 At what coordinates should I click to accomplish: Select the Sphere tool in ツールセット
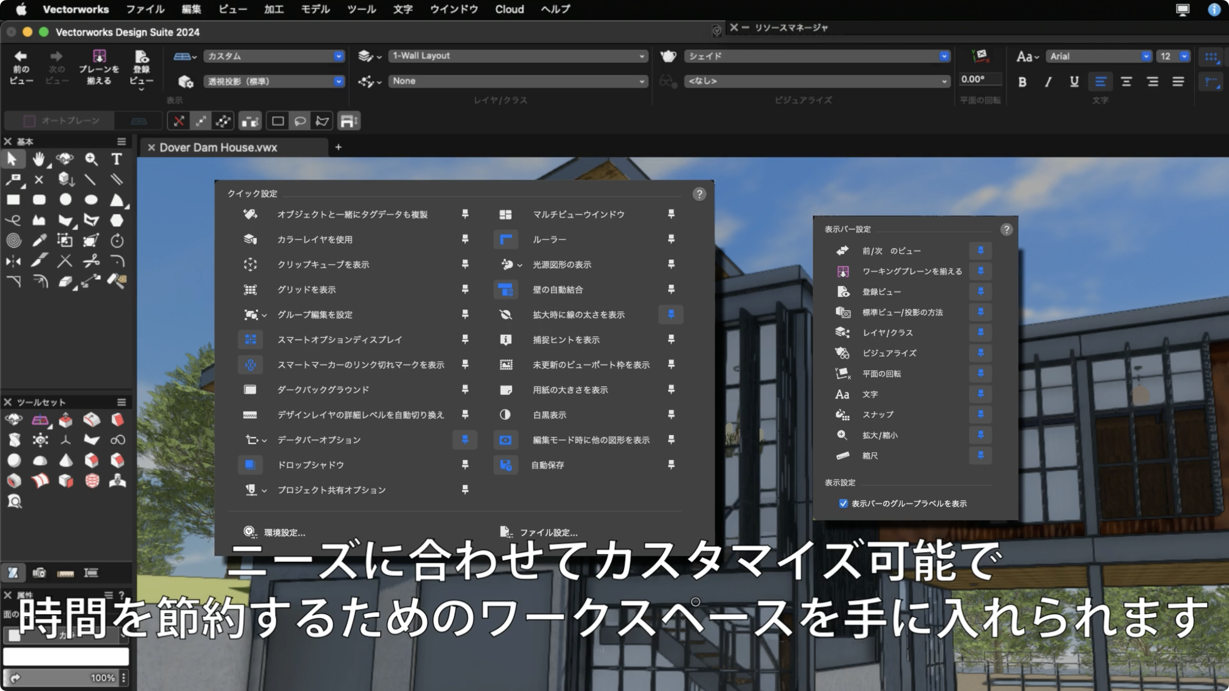click(x=14, y=460)
